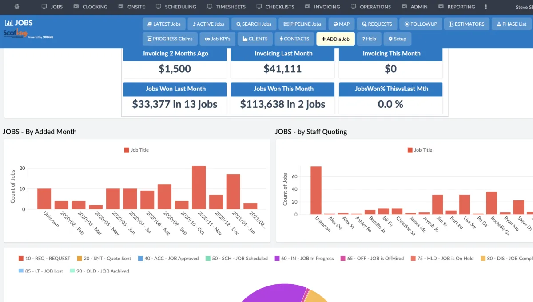This screenshot has height=302, width=533.
Task: Open ESTIMATORS page
Action: tap(467, 24)
